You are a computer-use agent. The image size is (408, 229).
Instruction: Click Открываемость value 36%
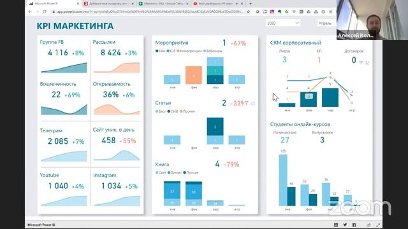point(111,95)
